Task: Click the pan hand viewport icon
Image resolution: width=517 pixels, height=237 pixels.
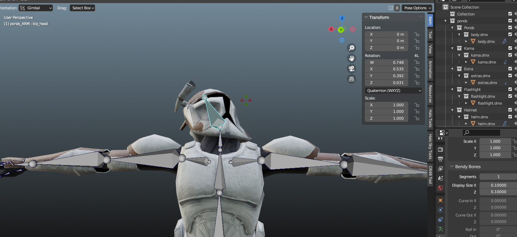Action: [x=351, y=58]
